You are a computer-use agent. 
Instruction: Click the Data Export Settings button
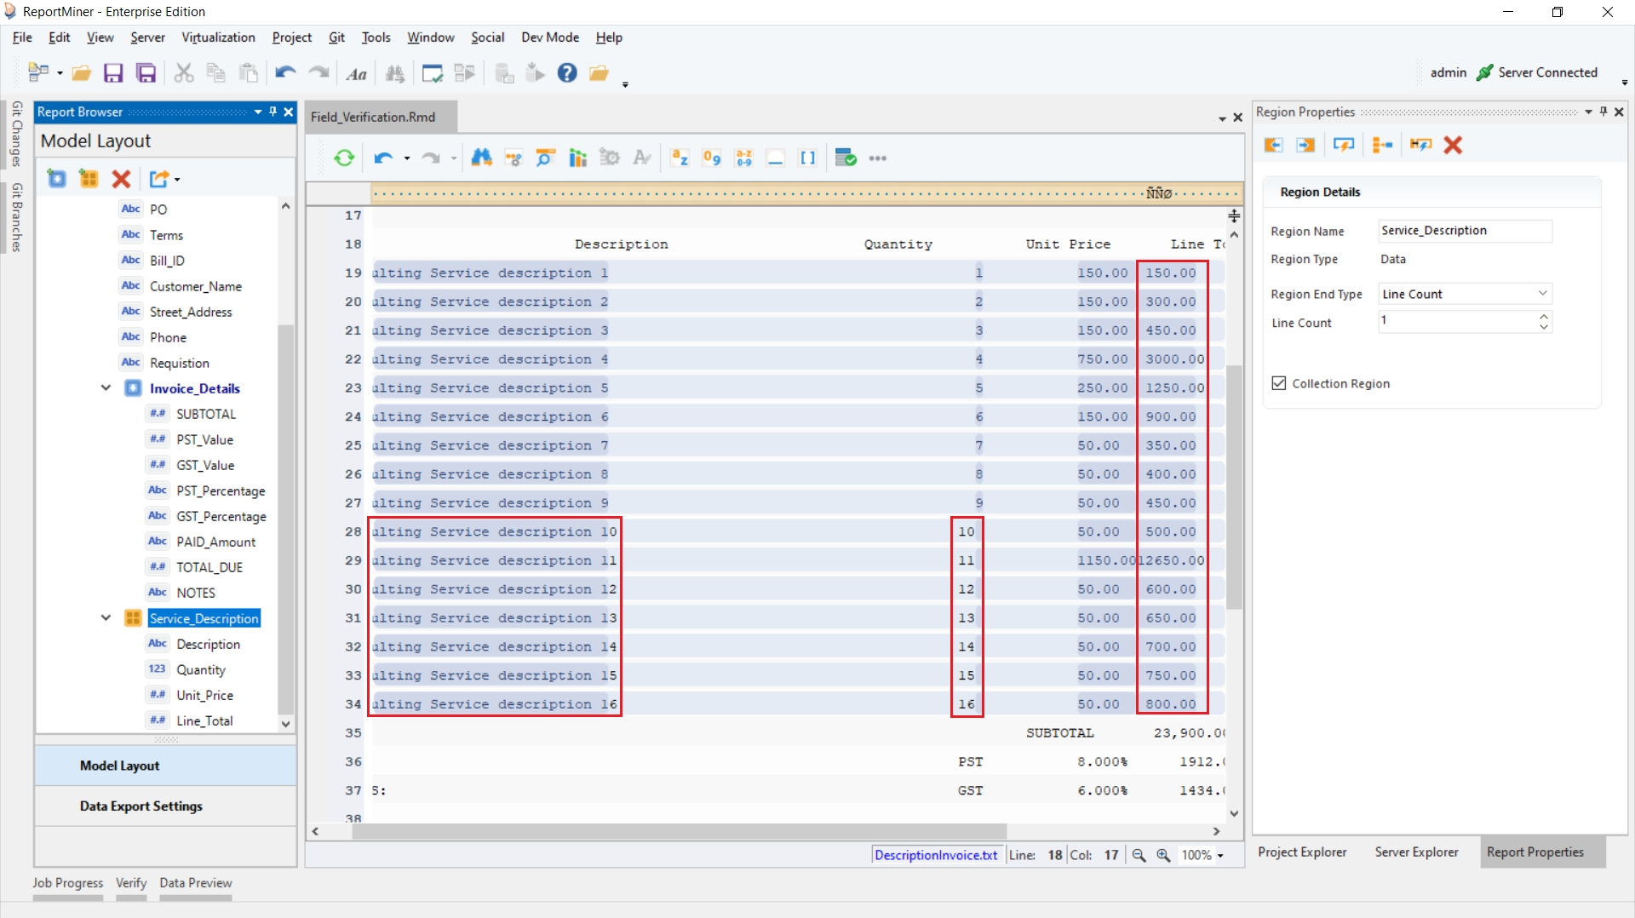141,806
